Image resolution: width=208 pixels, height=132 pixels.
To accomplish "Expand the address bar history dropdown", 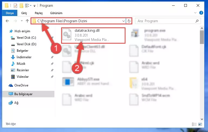I will pyautogui.click(x=123, y=21).
